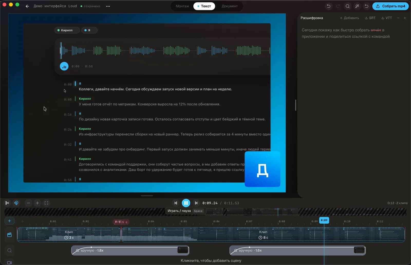Viewport: 411px width, 265px height.
Task: Click Добавить in the Расшифровка panel
Action: pyautogui.click(x=349, y=18)
